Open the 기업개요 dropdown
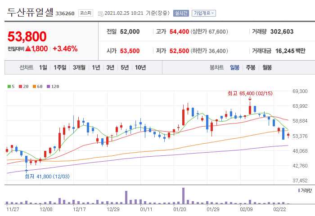 (x=204, y=13)
